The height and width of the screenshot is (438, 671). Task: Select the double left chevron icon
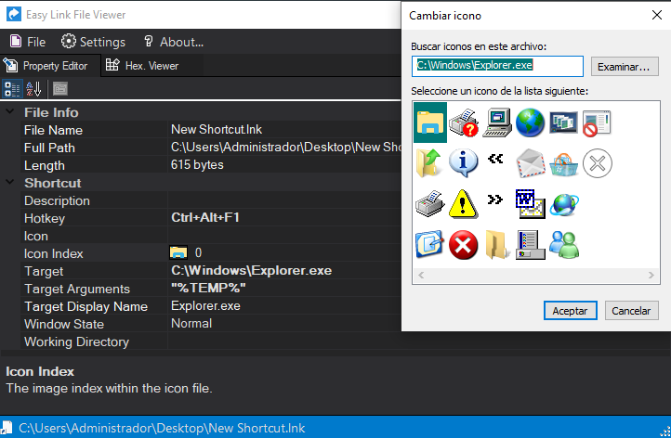(x=495, y=159)
